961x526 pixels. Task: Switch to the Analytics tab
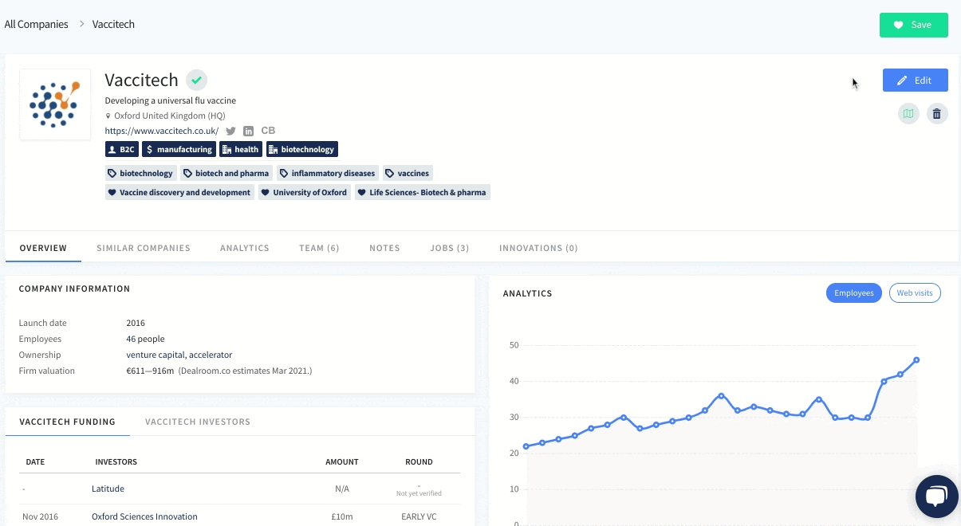(245, 248)
